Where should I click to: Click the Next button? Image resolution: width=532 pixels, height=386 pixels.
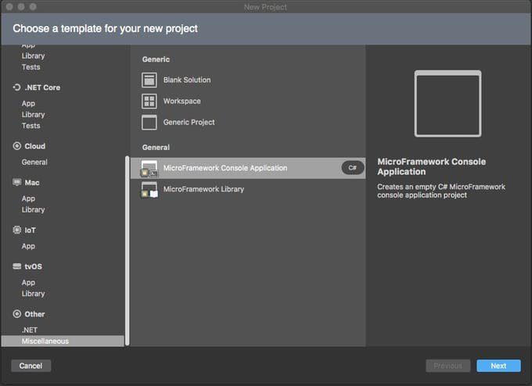point(498,366)
